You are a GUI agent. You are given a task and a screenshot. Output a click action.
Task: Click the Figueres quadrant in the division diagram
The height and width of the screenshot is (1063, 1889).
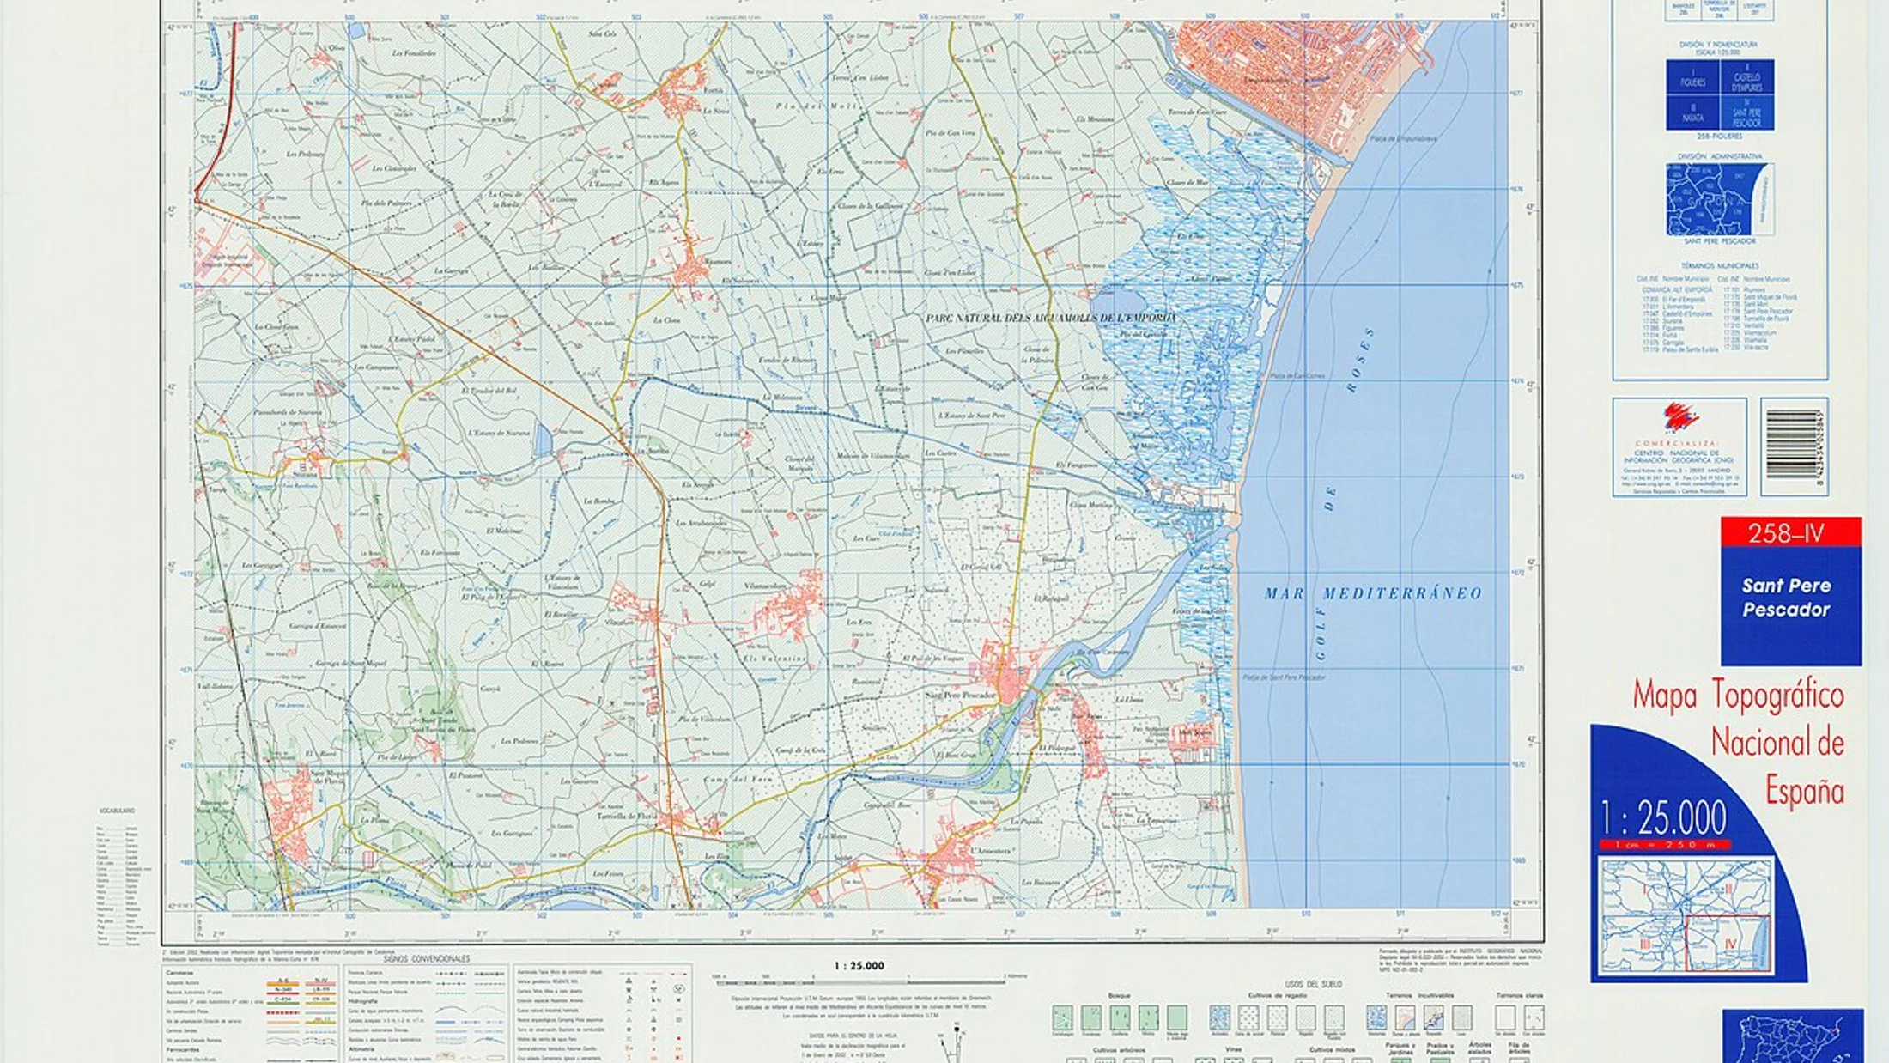pos(1692,77)
